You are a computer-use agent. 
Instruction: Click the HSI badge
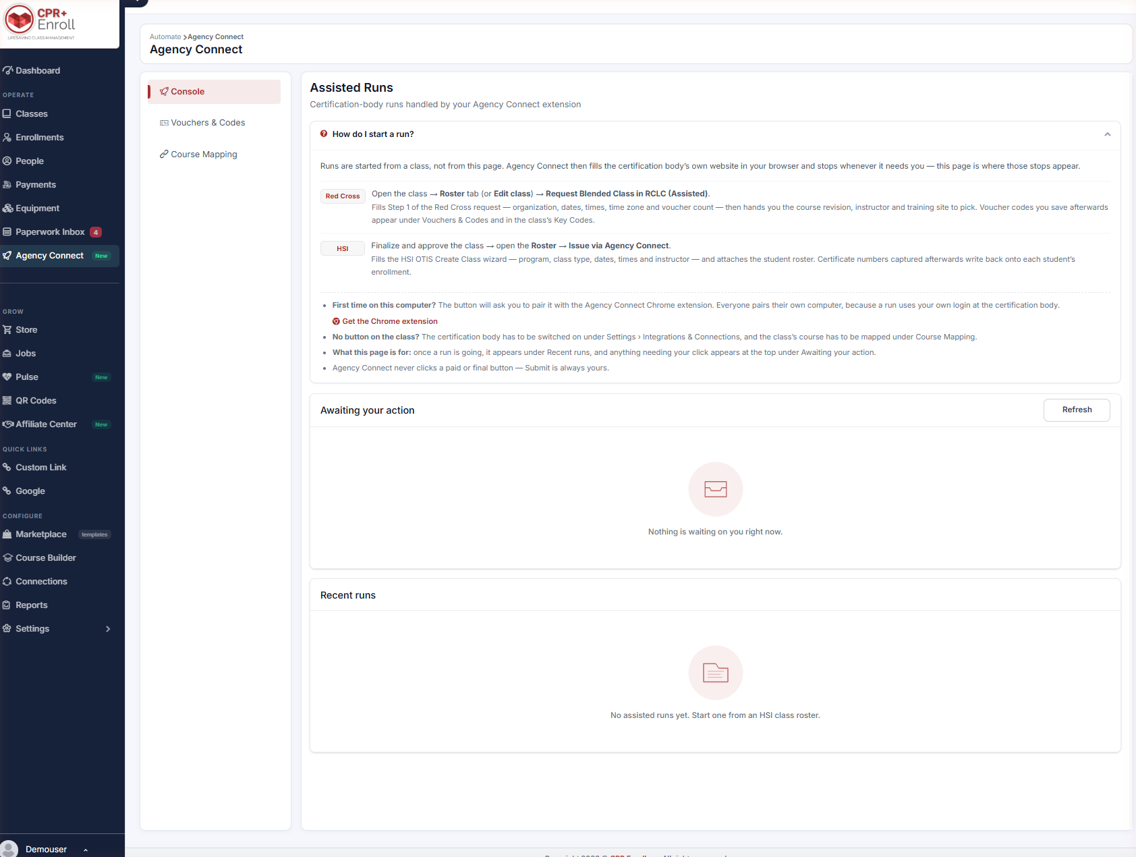pos(343,248)
